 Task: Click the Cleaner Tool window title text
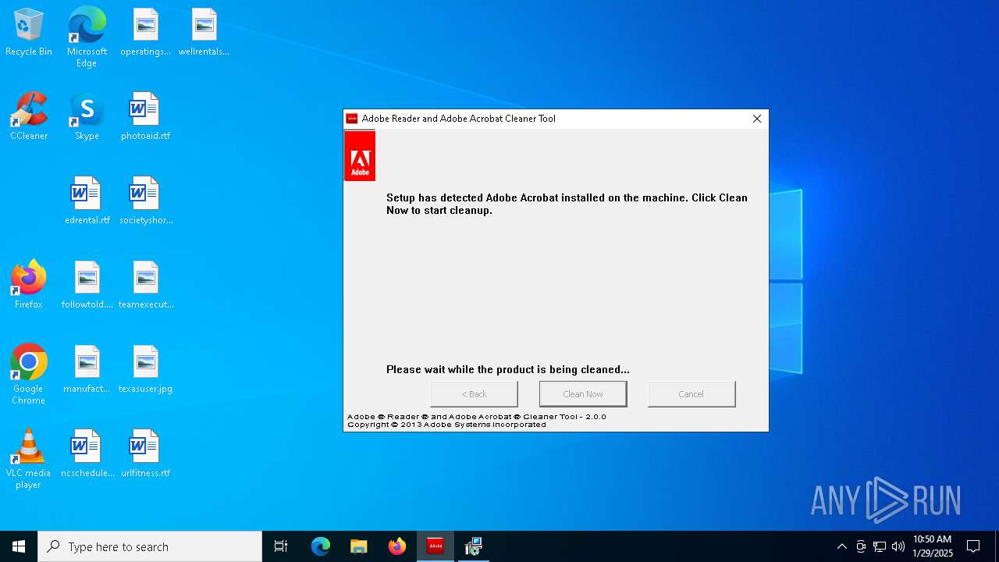[x=459, y=119]
